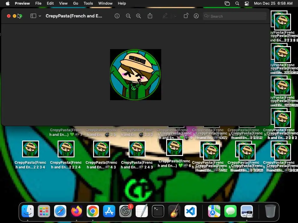298x223 pixels.
Task: Open Firefox from the Dock
Action: click(77, 211)
